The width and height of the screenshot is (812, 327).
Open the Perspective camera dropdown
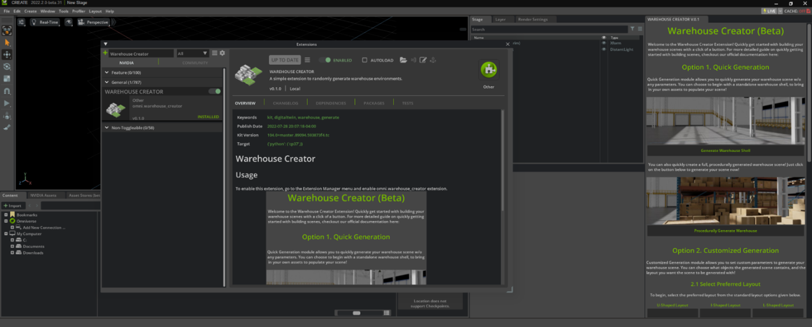[x=93, y=22]
